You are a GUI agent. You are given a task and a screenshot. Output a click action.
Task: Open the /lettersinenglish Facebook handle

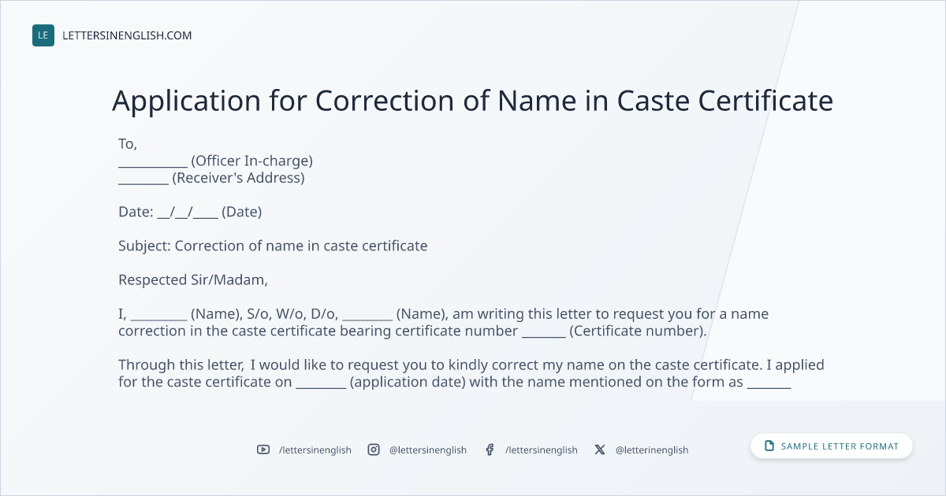coord(542,450)
